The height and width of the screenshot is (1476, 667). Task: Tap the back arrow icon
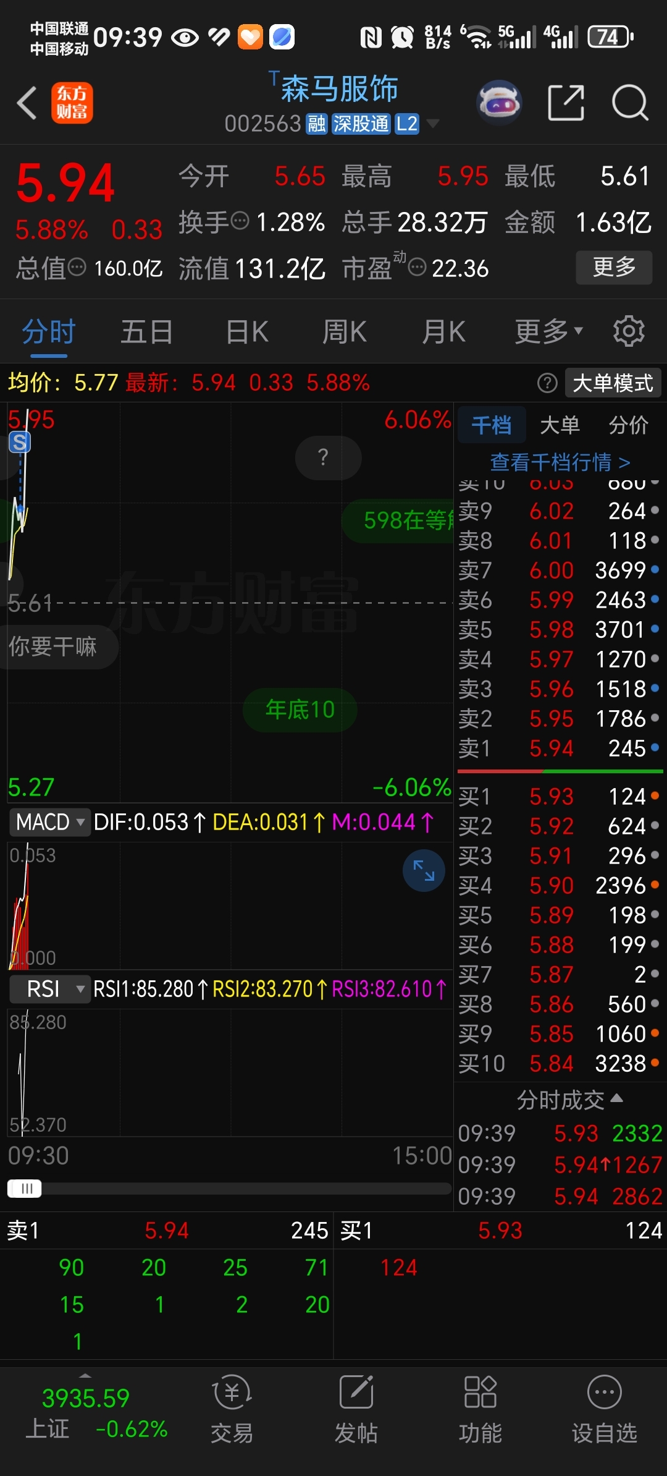[x=27, y=103]
